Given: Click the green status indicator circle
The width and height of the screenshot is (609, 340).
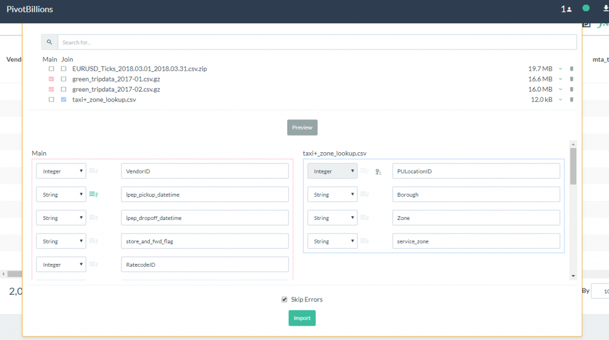Looking at the screenshot, I should tap(586, 8).
